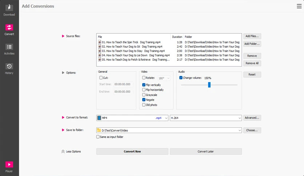Enable the Cut checkbox
The width and height of the screenshot is (304, 176).
click(101, 77)
